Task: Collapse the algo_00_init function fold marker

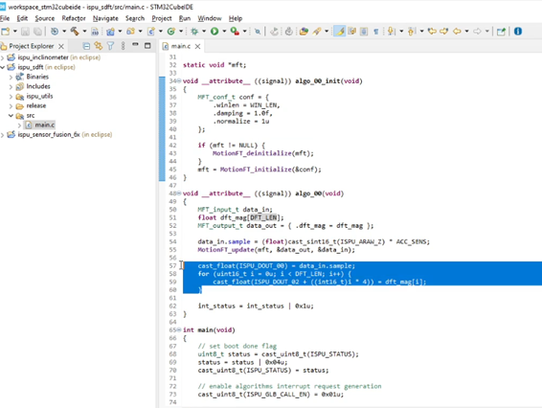Action: coord(179,80)
